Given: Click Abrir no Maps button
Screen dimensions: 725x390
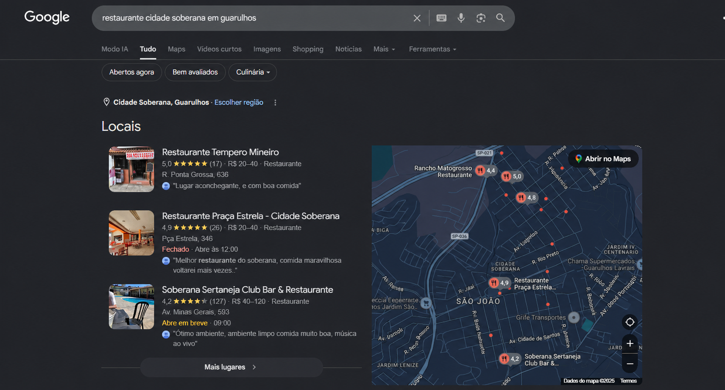Looking at the screenshot, I should tap(603, 159).
